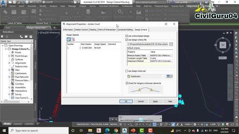Open PowerPoint from taskbar
This screenshot has height=134, width=239.
click(x=133, y=131)
